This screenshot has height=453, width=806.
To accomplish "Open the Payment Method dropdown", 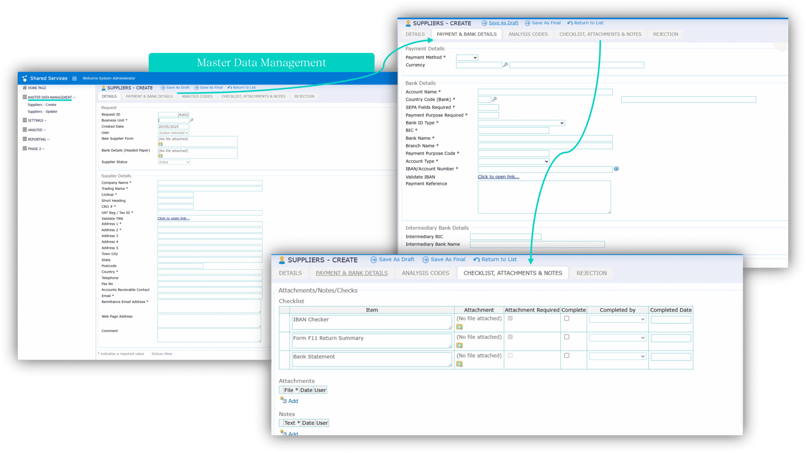I will coord(467,57).
